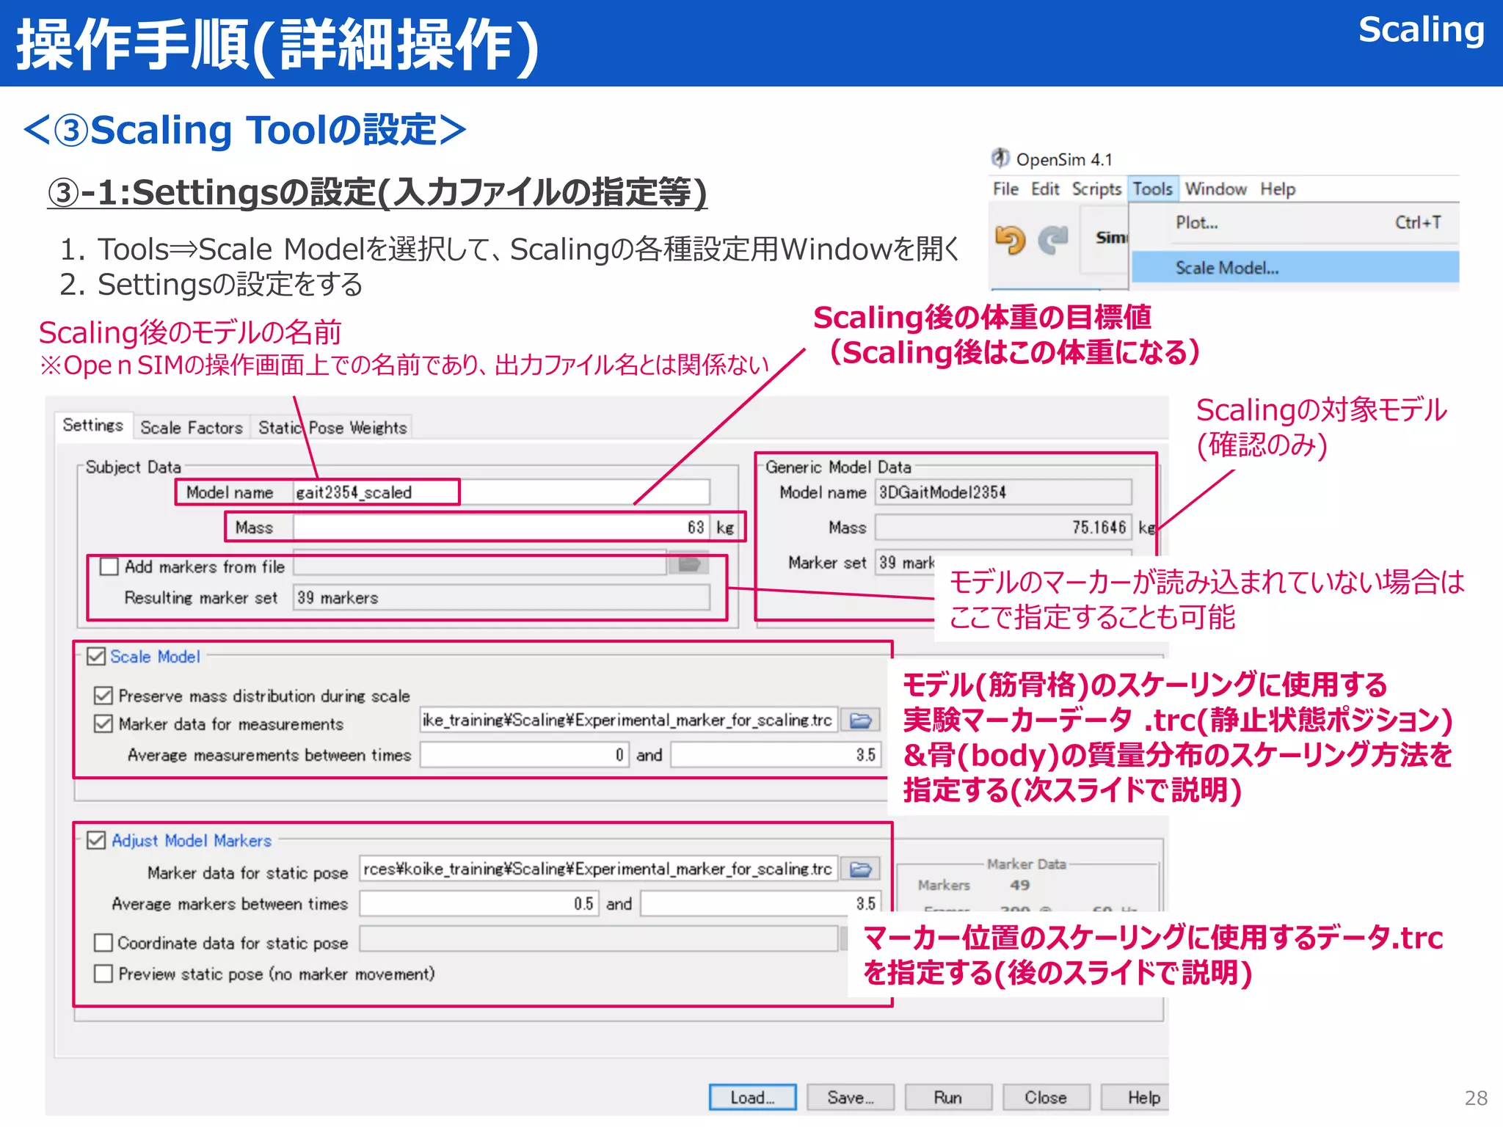1503x1127 pixels.
Task: Click measurement end time field showing 3.5
Action: tap(775, 755)
